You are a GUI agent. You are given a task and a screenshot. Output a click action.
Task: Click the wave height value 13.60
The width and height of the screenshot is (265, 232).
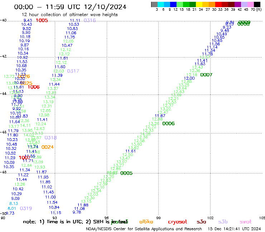pos(136,144)
